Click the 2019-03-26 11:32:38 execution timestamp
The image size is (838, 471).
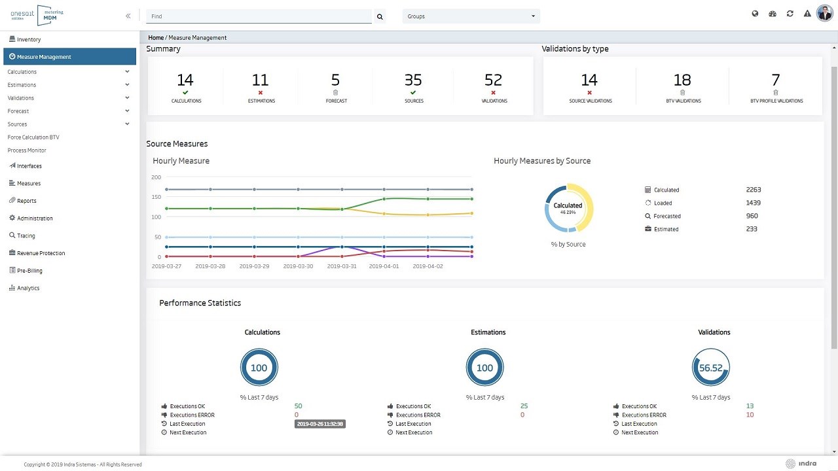pos(320,424)
